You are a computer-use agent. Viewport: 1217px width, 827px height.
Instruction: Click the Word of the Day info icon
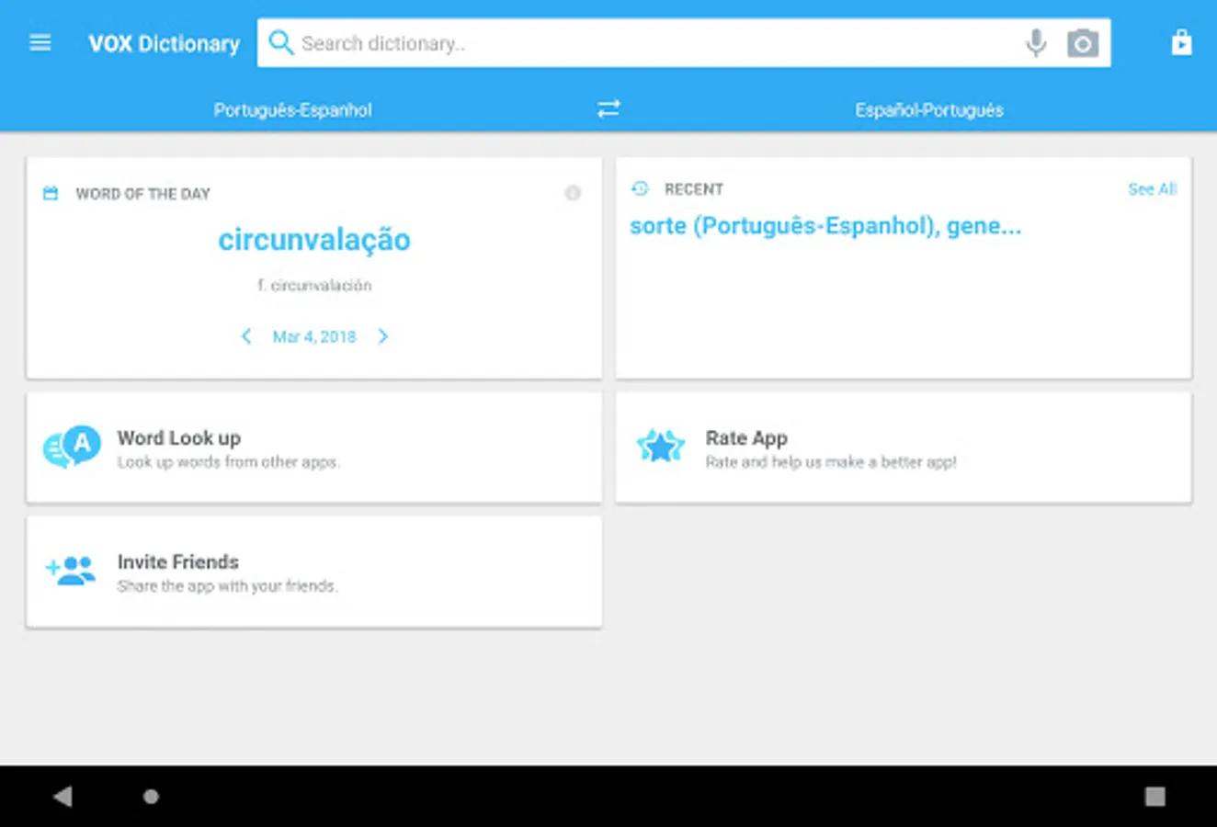coord(573,193)
